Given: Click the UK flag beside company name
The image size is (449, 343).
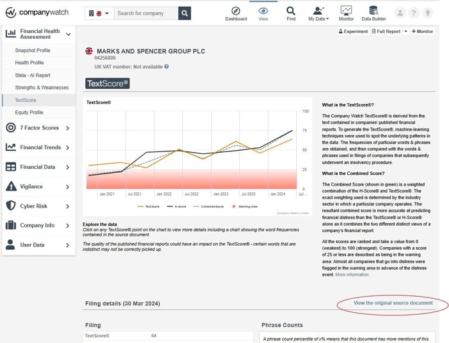Looking at the screenshot, I should [x=89, y=51].
